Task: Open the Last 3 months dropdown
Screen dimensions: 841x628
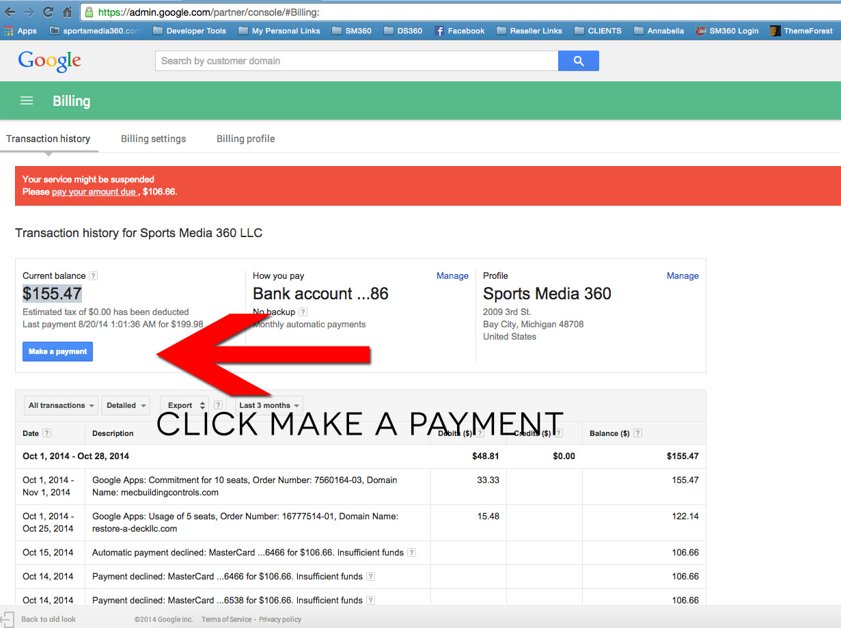Action: [x=269, y=405]
